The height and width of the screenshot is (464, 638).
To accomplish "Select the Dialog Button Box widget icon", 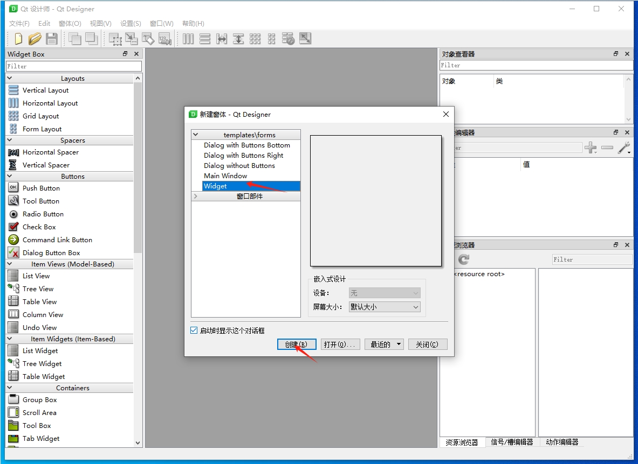I will pyautogui.click(x=13, y=252).
